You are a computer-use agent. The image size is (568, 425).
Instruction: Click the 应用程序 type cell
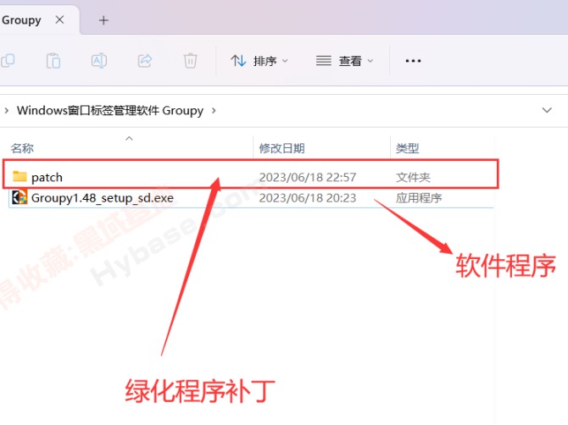click(x=419, y=198)
